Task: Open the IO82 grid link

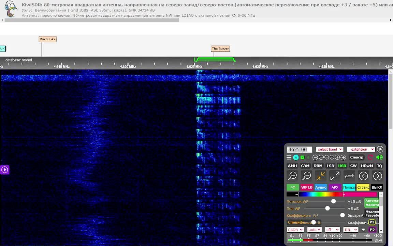Action: pyautogui.click(x=84, y=10)
